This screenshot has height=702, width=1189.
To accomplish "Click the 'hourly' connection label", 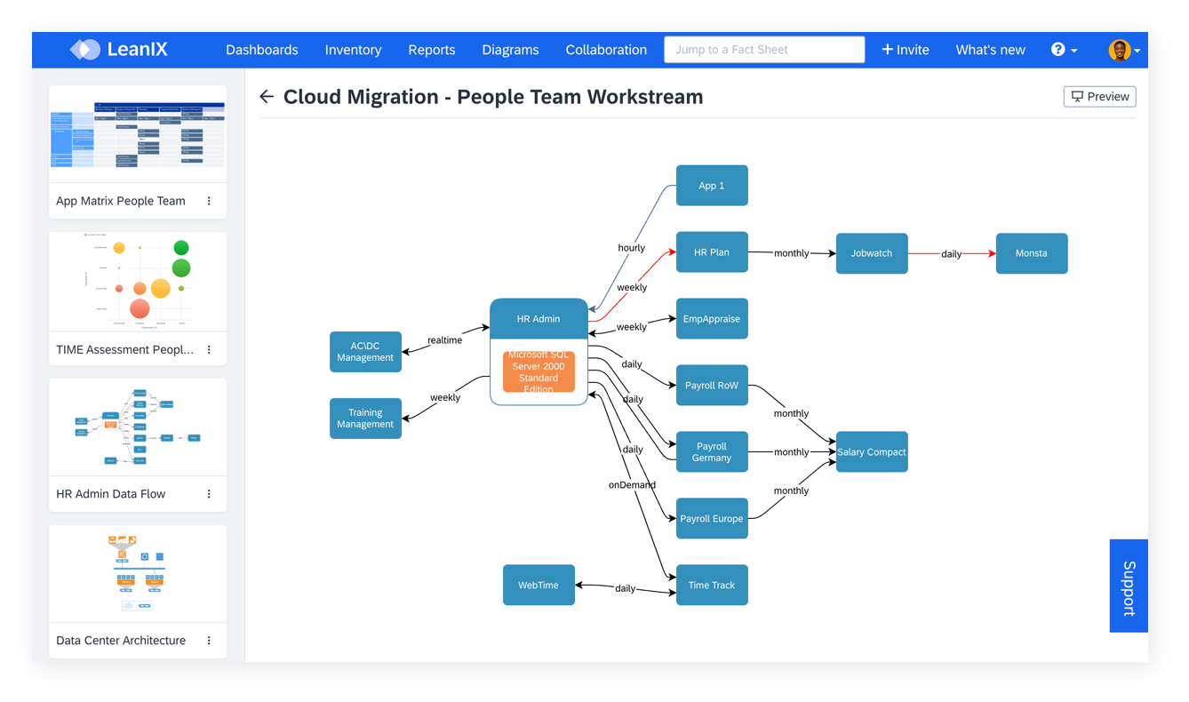I will click(x=632, y=248).
